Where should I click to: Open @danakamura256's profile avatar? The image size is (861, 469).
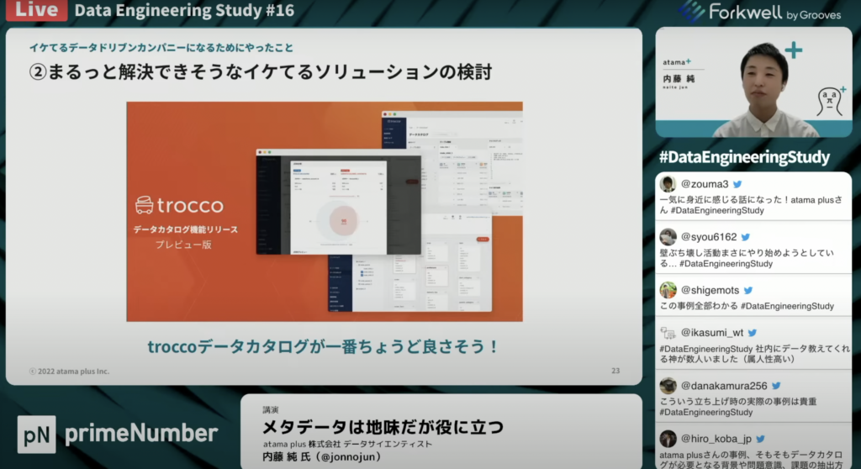668,386
